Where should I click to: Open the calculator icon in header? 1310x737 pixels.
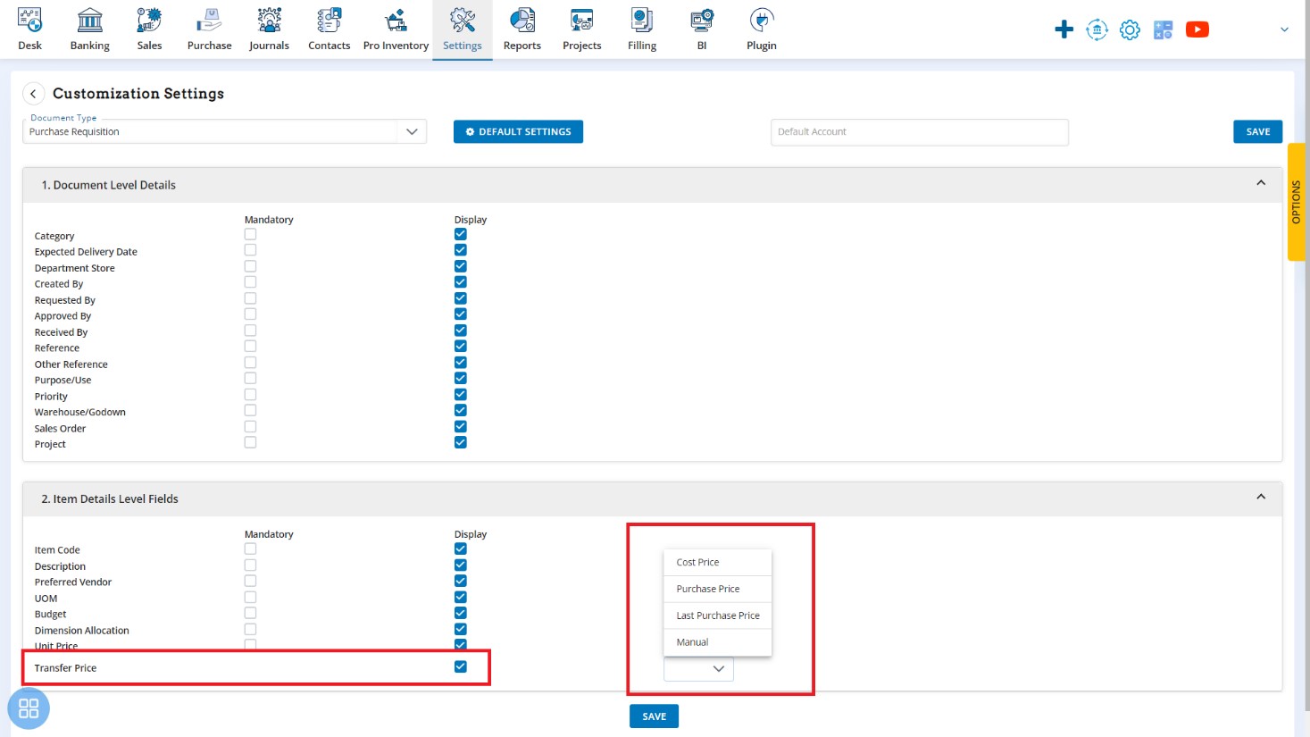(1163, 29)
